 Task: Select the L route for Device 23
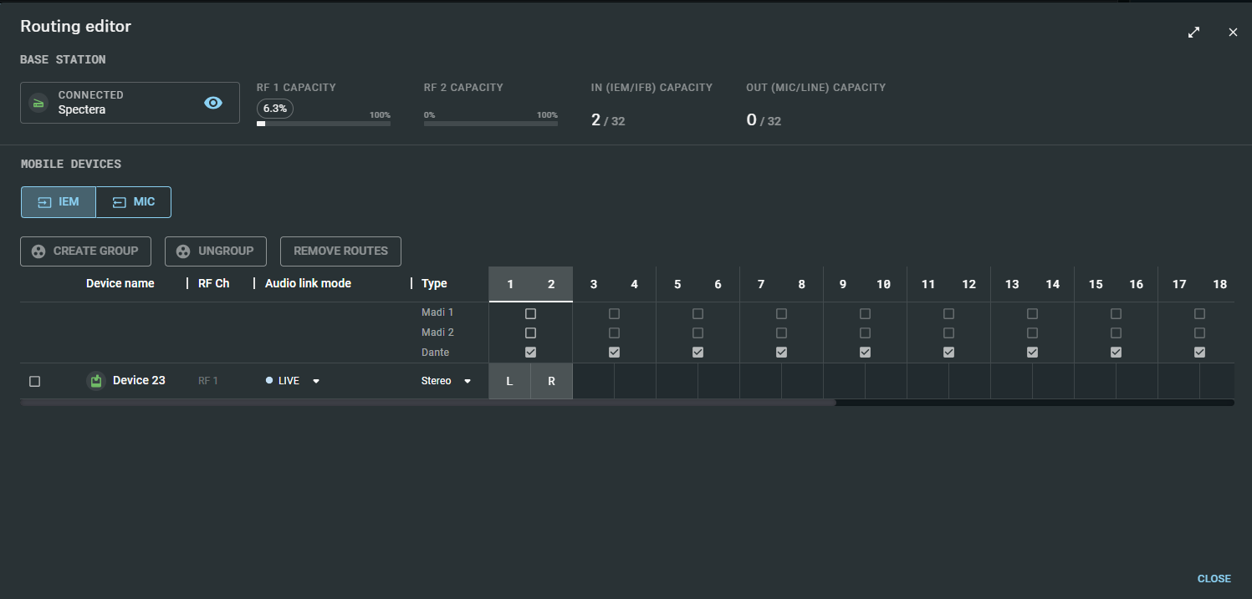pos(509,380)
